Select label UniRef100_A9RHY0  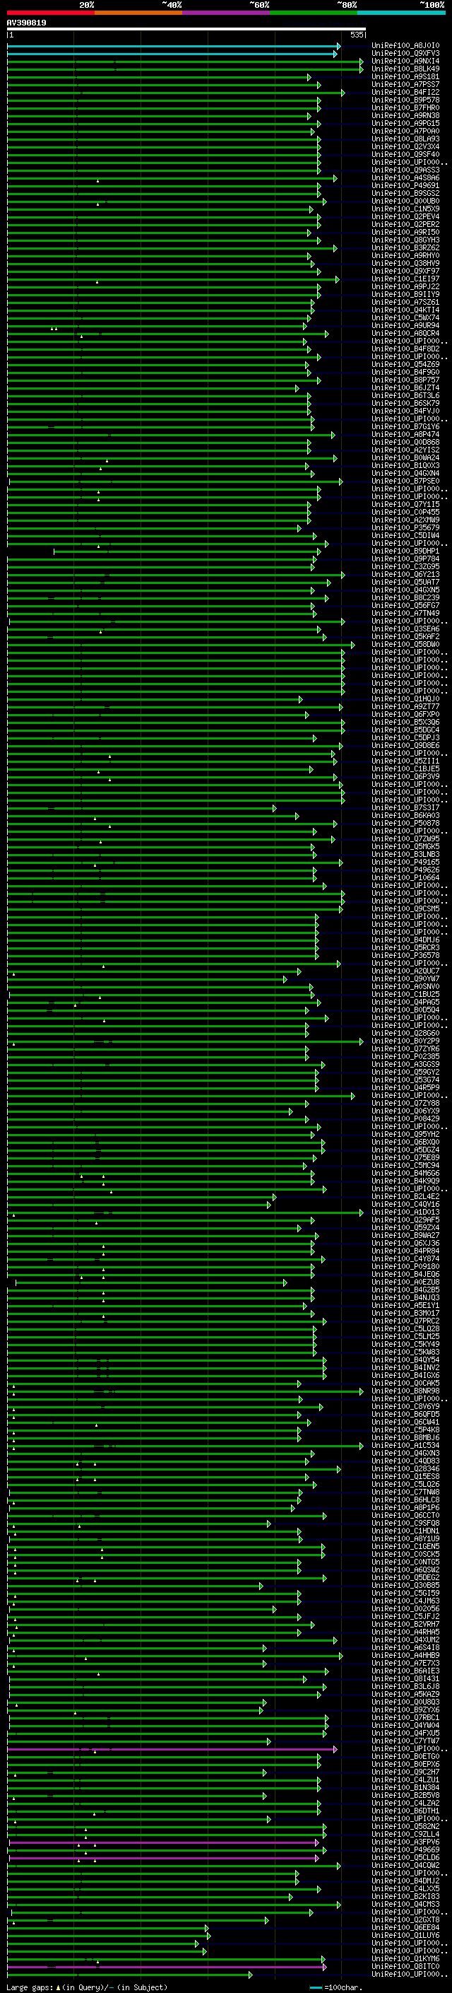(405, 255)
